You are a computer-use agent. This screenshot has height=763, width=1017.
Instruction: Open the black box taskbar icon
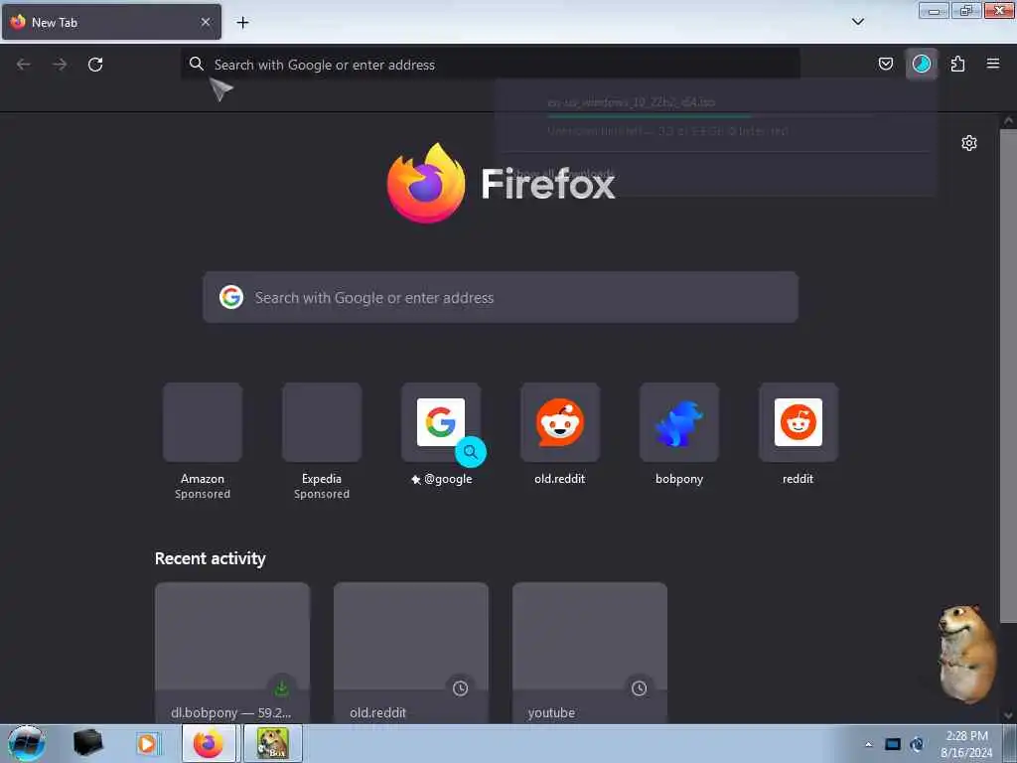point(87,743)
